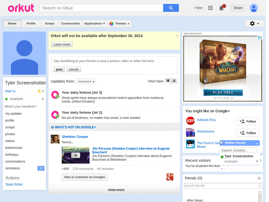Go to the Home tab
This screenshot has width=269, height=202.
coord(12,23)
